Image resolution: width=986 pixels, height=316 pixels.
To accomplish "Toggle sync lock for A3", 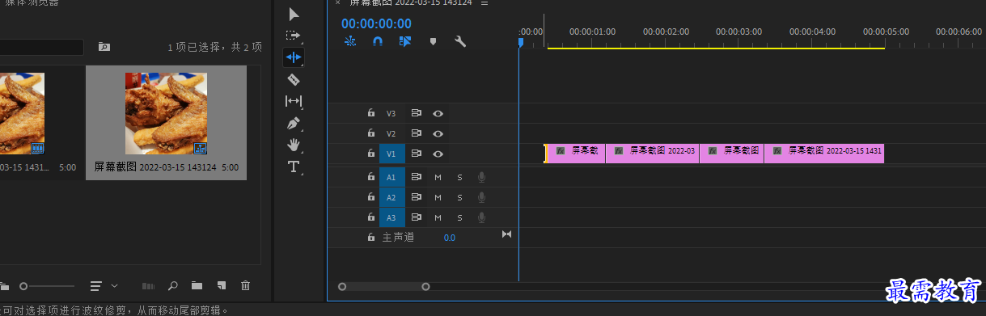I will 416,217.
